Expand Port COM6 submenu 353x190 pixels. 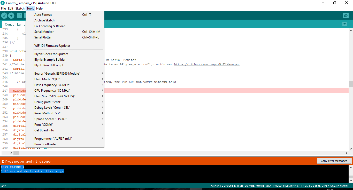[65, 125]
